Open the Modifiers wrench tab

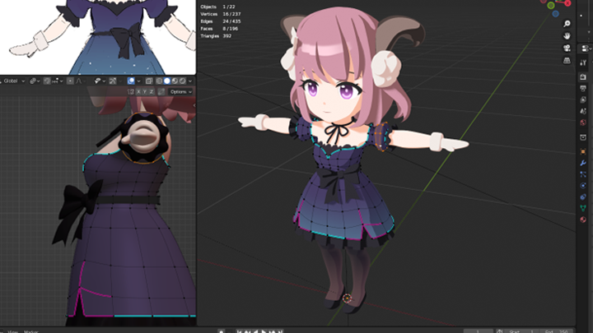point(583,163)
